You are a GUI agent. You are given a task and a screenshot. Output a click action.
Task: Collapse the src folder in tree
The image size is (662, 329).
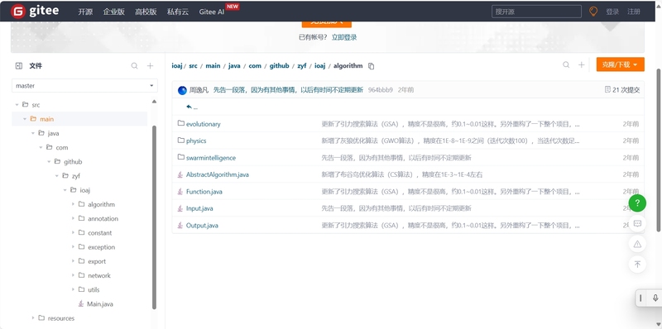(17, 105)
